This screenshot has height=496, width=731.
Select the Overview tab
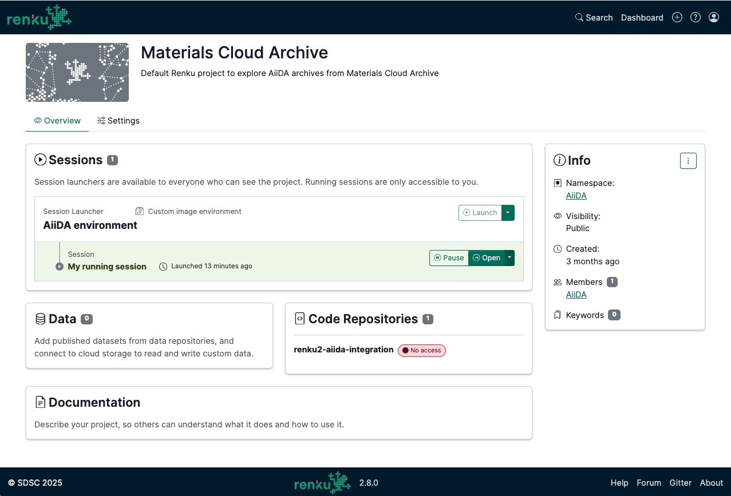(x=57, y=121)
